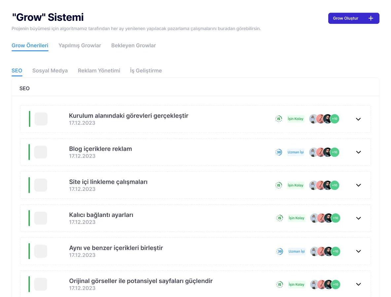
Task: Expand the Kalıcı bağlantı ayarları row
Action: (x=358, y=218)
